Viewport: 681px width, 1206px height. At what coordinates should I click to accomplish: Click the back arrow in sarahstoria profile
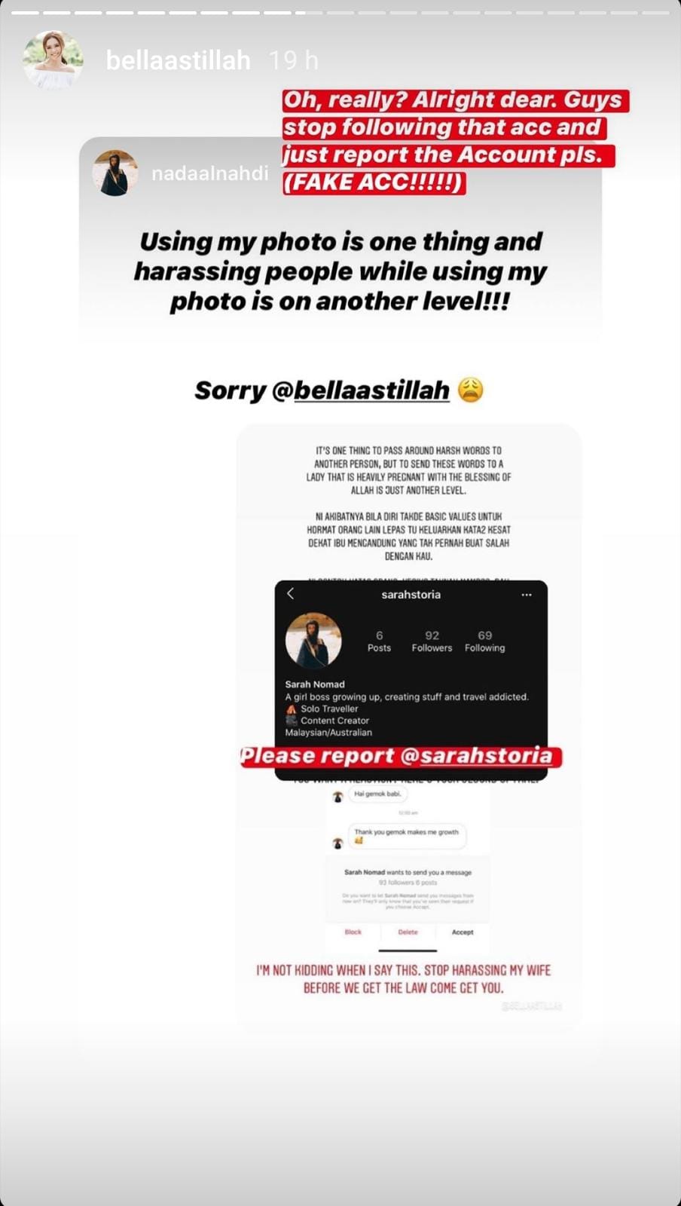click(291, 594)
